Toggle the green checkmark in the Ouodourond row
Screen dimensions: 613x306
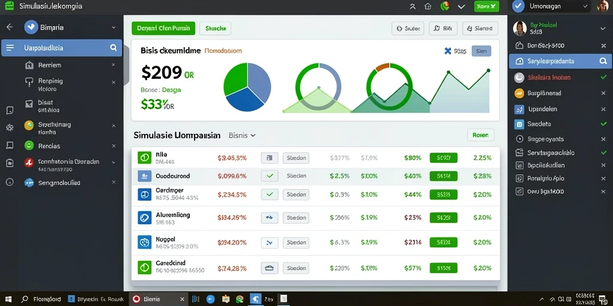(269, 176)
